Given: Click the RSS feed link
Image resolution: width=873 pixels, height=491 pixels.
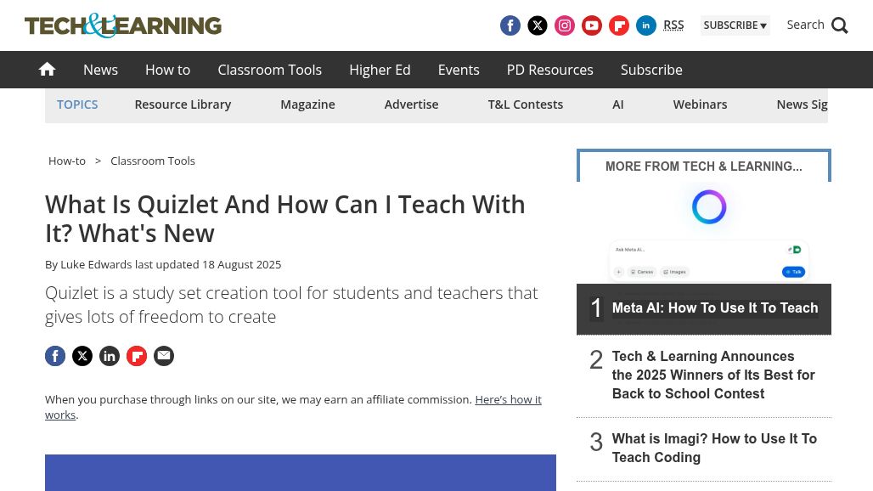Looking at the screenshot, I should (673, 25).
